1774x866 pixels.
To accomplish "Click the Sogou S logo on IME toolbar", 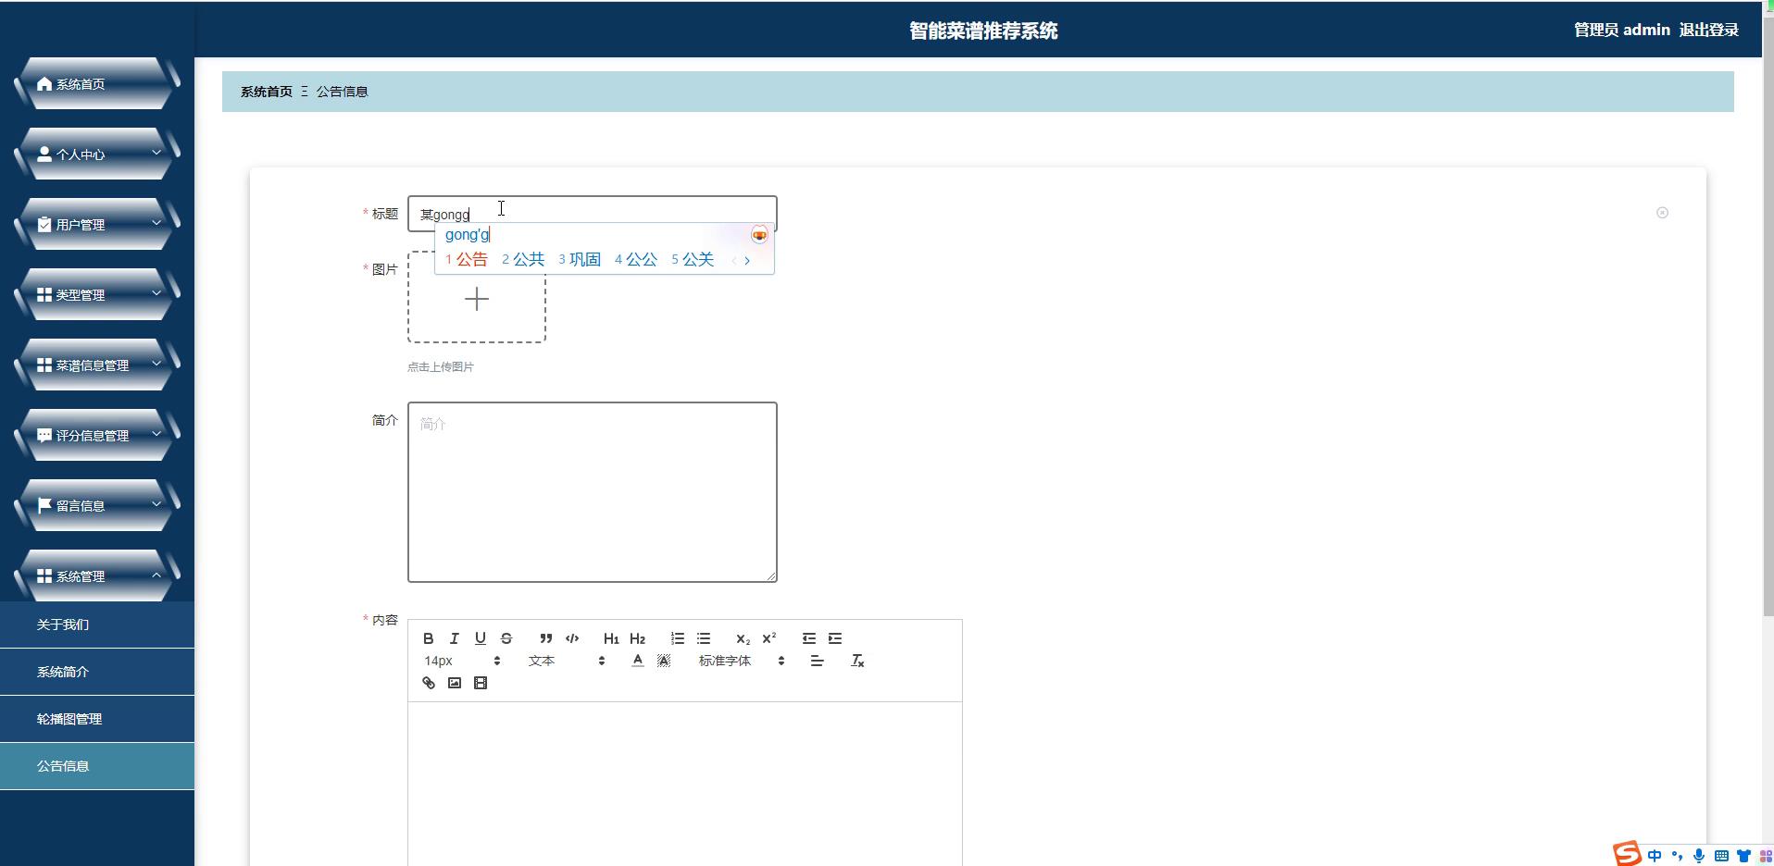I will pos(1627,853).
